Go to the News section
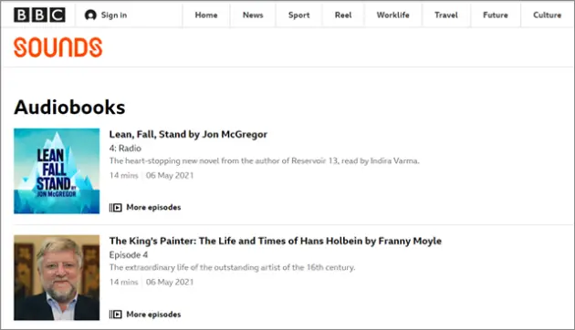 (x=253, y=15)
